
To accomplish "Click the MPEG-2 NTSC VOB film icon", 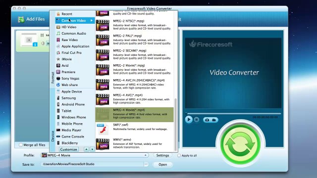I will pyautogui.click(x=103, y=25).
